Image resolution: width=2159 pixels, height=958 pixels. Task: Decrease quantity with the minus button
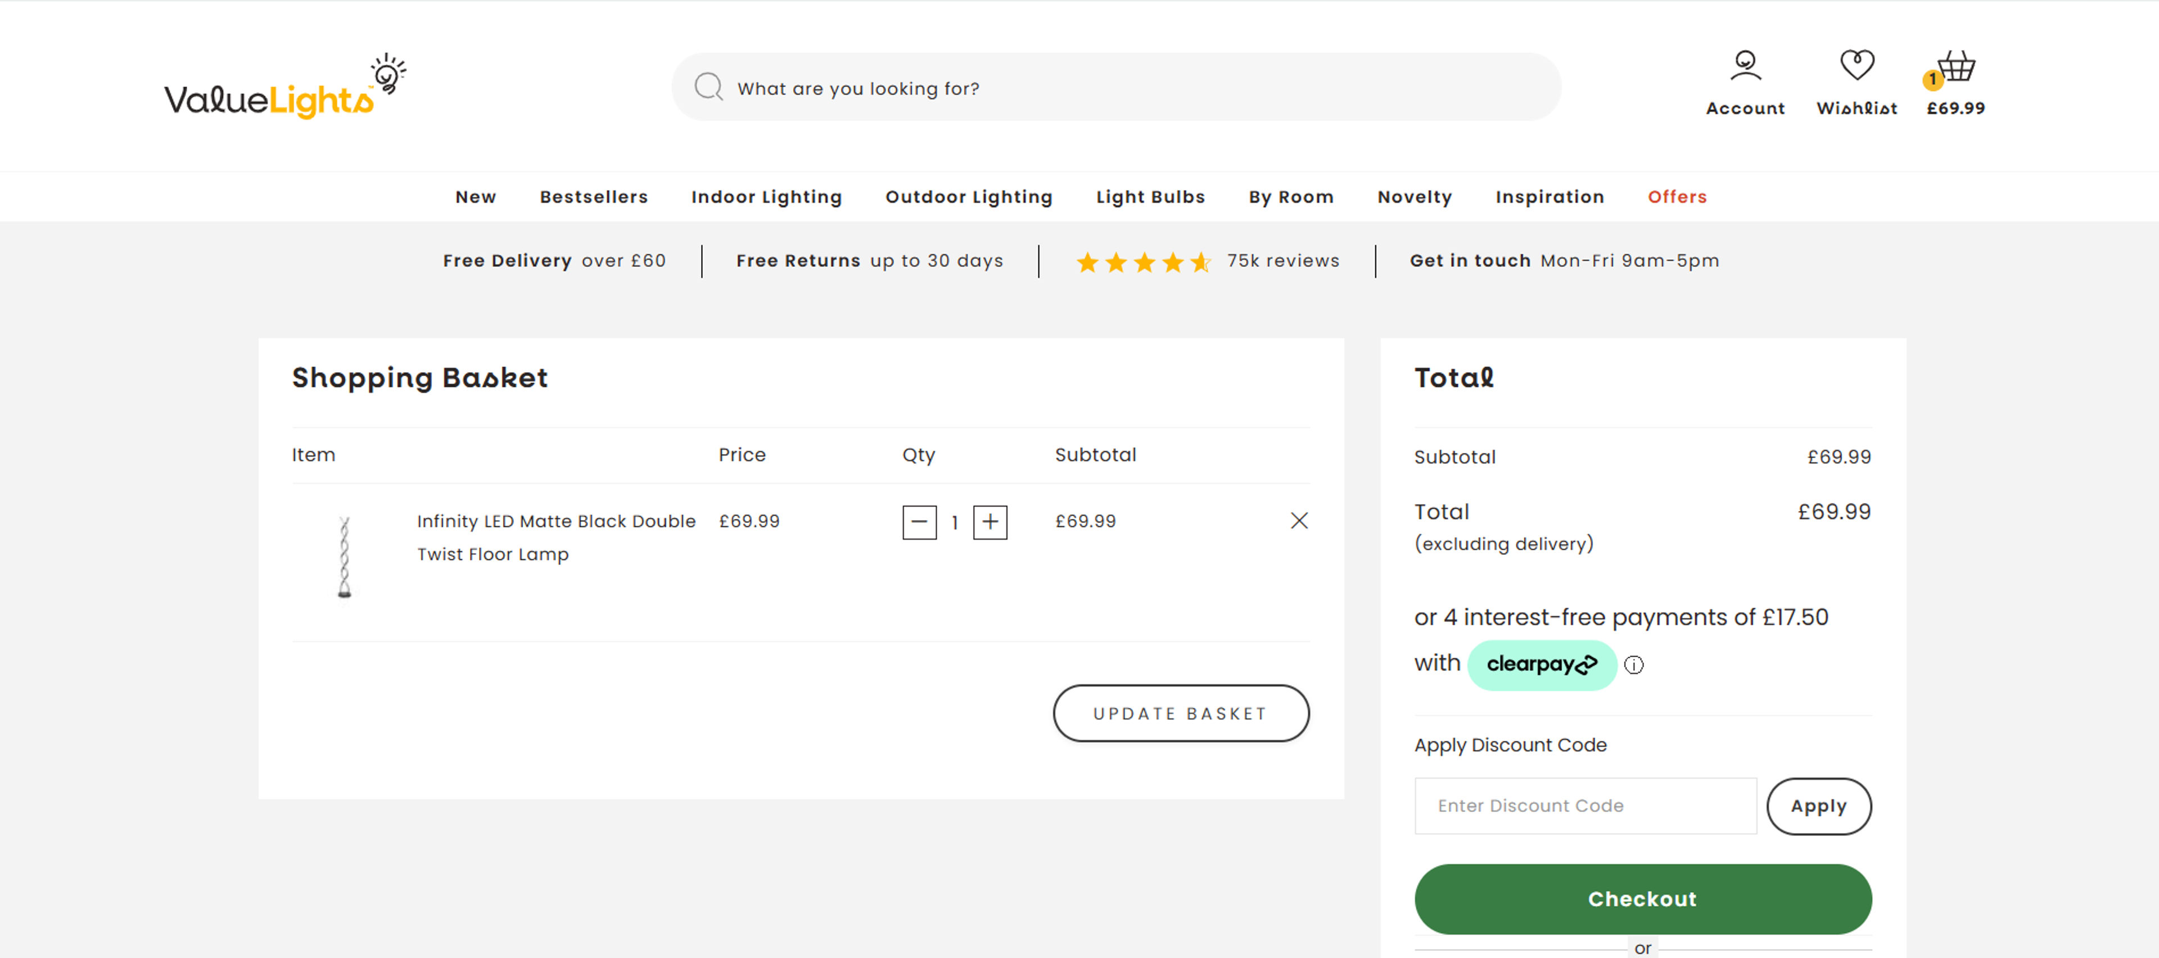(919, 522)
